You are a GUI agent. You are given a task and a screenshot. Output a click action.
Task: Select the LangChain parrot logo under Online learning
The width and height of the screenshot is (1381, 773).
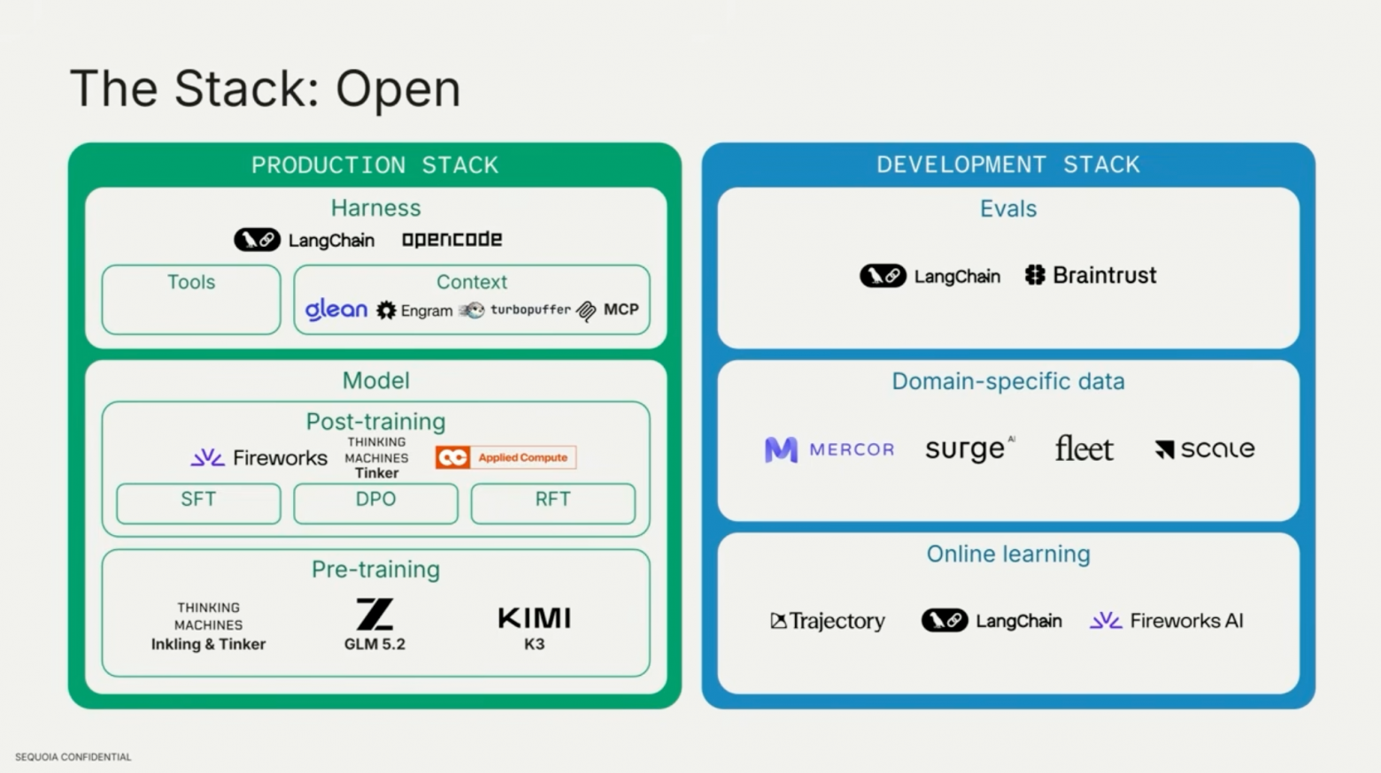(945, 621)
